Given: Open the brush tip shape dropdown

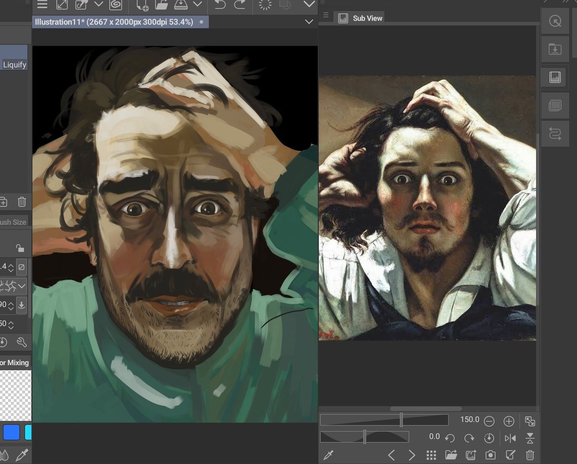Looking at the screenshot, I should (22, 286).
